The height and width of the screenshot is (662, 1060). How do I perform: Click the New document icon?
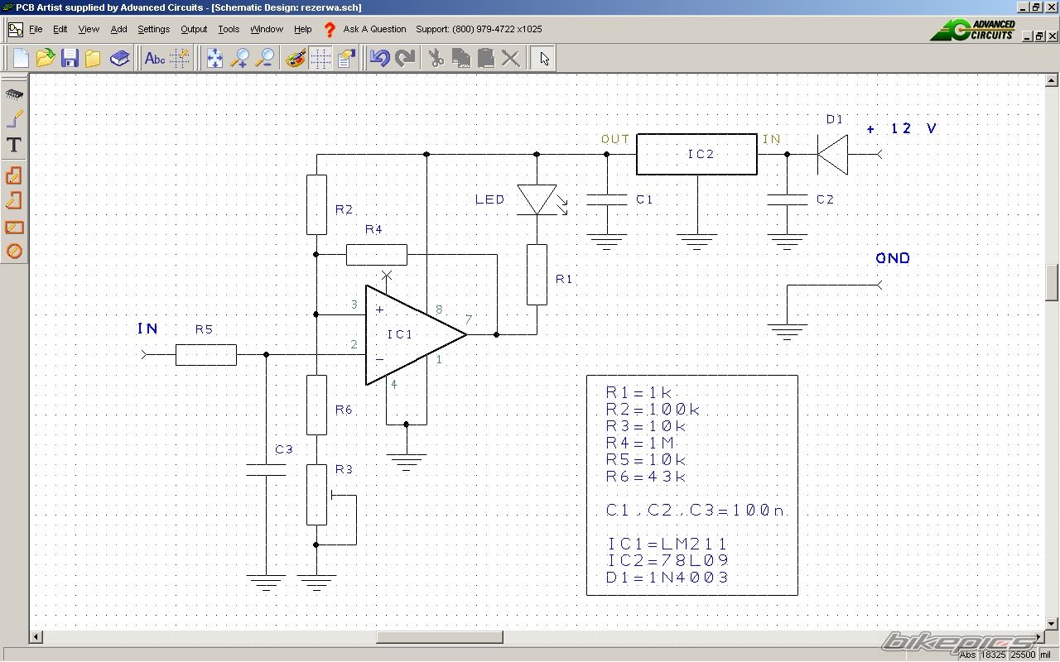point(21,58)
